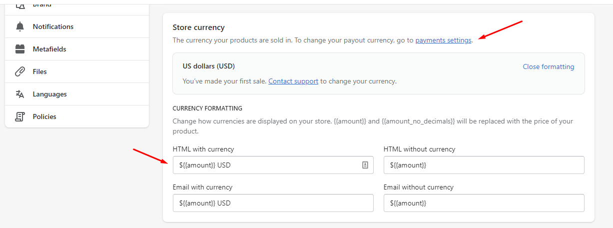Click into Email with currency field
This screenshot has height=228, width=613.
[x=273, y=203]
